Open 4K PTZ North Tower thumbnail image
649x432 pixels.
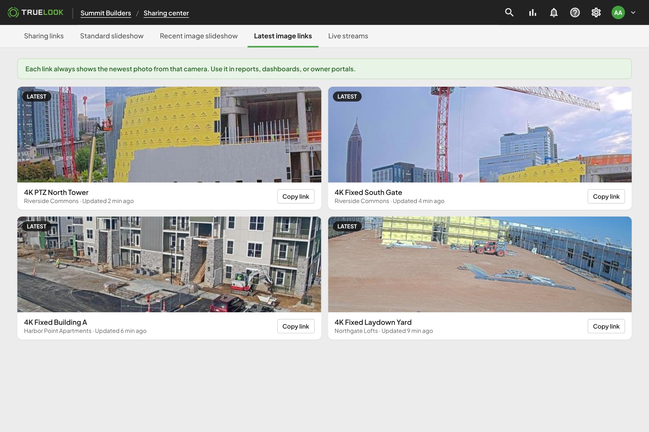pyautogui.click(x=169, y=134)
